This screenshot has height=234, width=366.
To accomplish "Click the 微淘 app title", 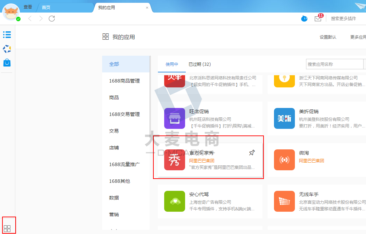I will coord(304,153).
